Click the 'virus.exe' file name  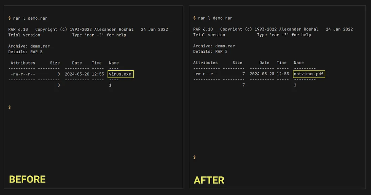point(120,74)
